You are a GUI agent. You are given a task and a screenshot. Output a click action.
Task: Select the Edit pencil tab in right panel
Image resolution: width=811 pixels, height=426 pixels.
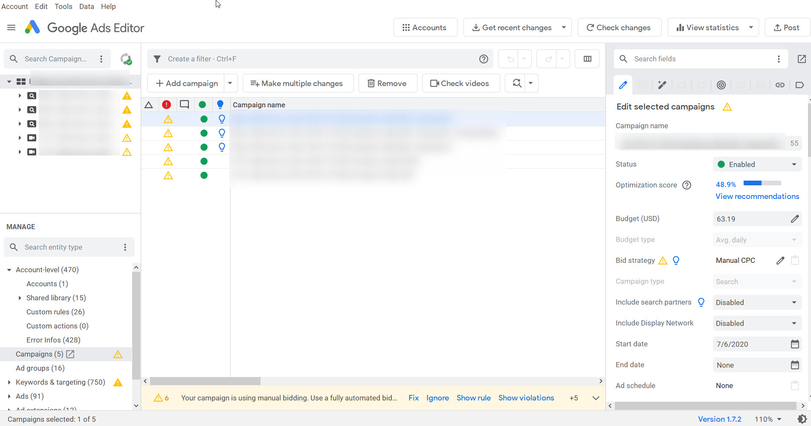pyautogui.click(x=623, y=85)
